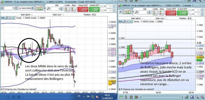The height and width of the screenshot is (100, 205).
Task: Open the leftmost dropdown arrow in left window toolbar
Action: coord(2,8)
